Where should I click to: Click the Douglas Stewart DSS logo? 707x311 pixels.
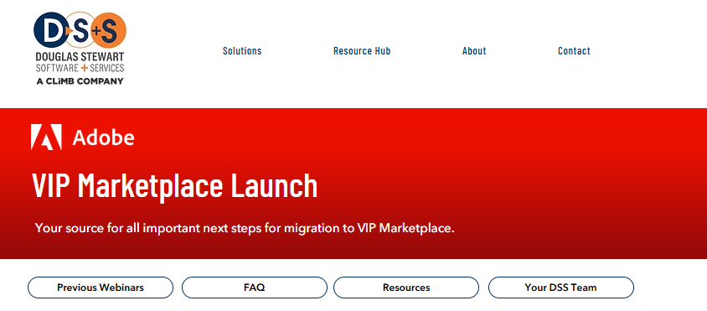click(80, 49)
